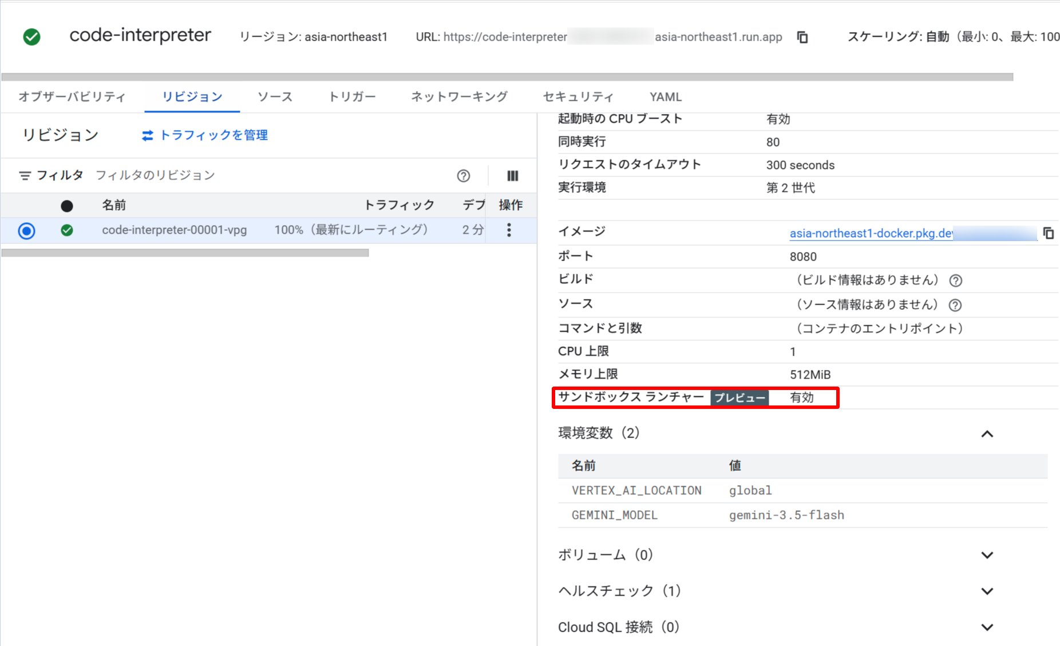Screen dimensions: 1060x646
Task: Expand the Cloud SQL 接続 (0) section
Action: [987, 627]
